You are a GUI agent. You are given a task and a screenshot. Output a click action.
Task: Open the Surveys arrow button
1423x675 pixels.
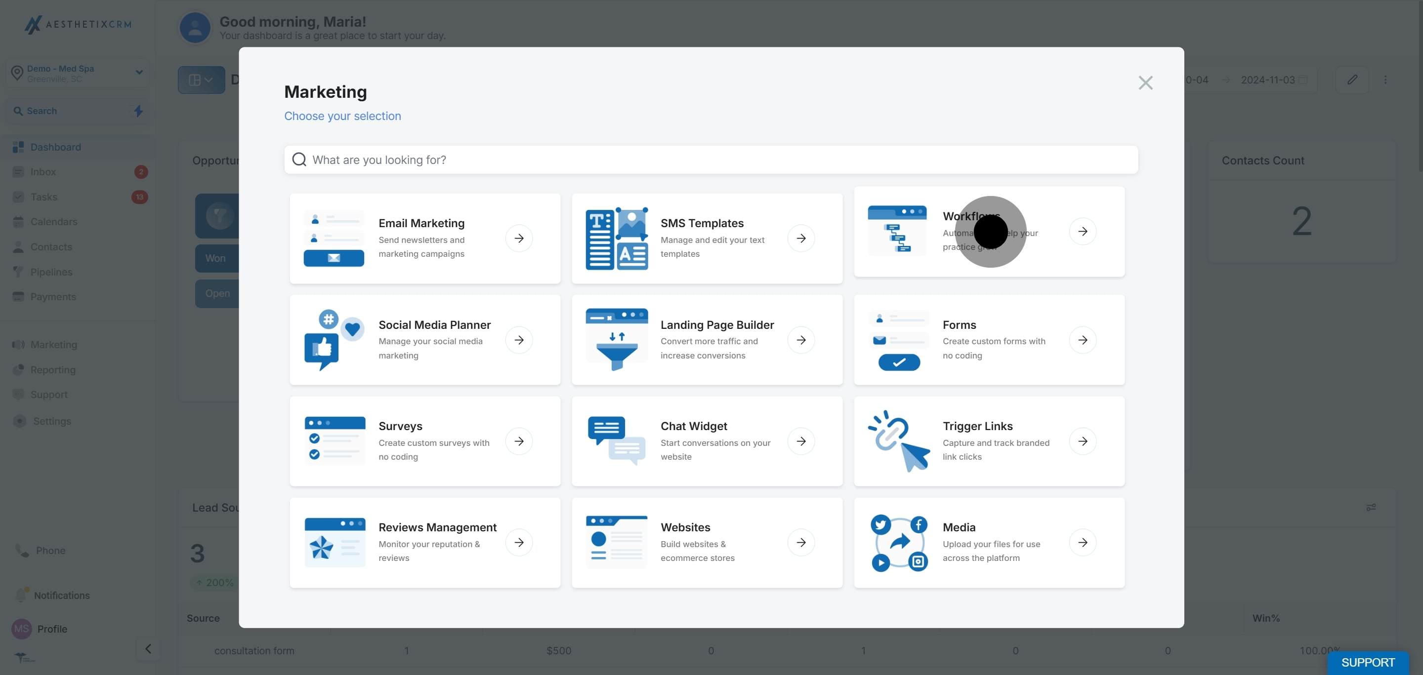click(x=519, y=441)
